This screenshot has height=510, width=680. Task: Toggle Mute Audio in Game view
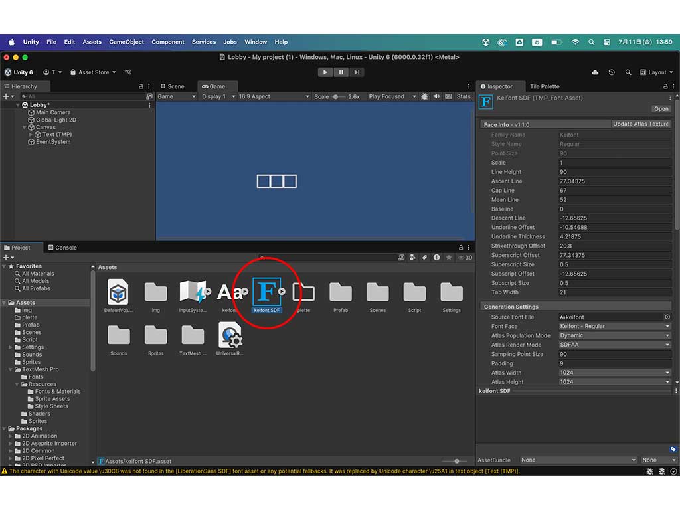pos(436,96)
